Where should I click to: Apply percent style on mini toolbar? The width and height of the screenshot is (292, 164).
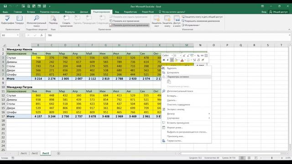coord(198,56)
